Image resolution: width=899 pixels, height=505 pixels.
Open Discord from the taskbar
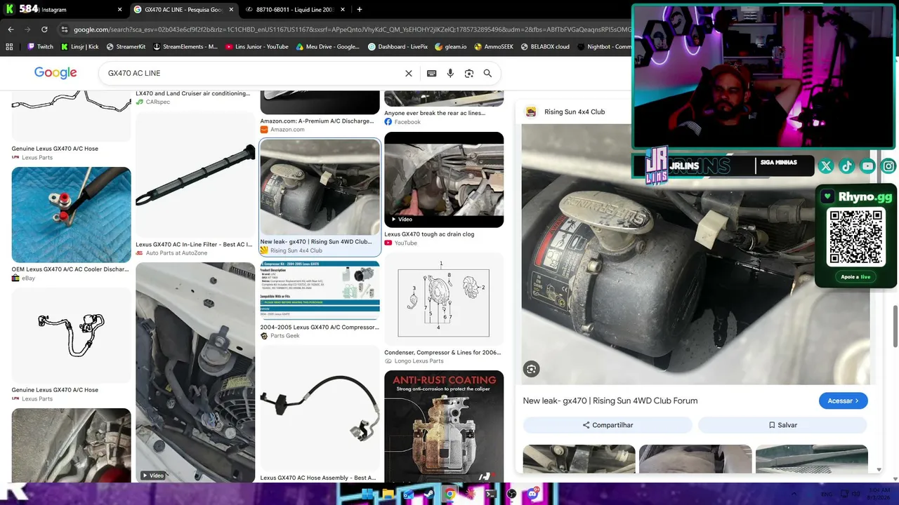(x=532, y=494)
